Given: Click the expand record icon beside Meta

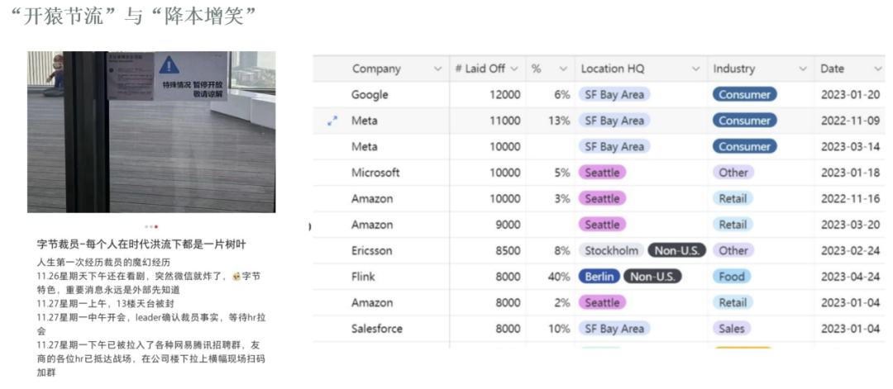Looking at the screenshot, I should (332, 121).
